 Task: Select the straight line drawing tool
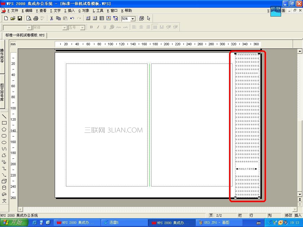pos(4,116)
